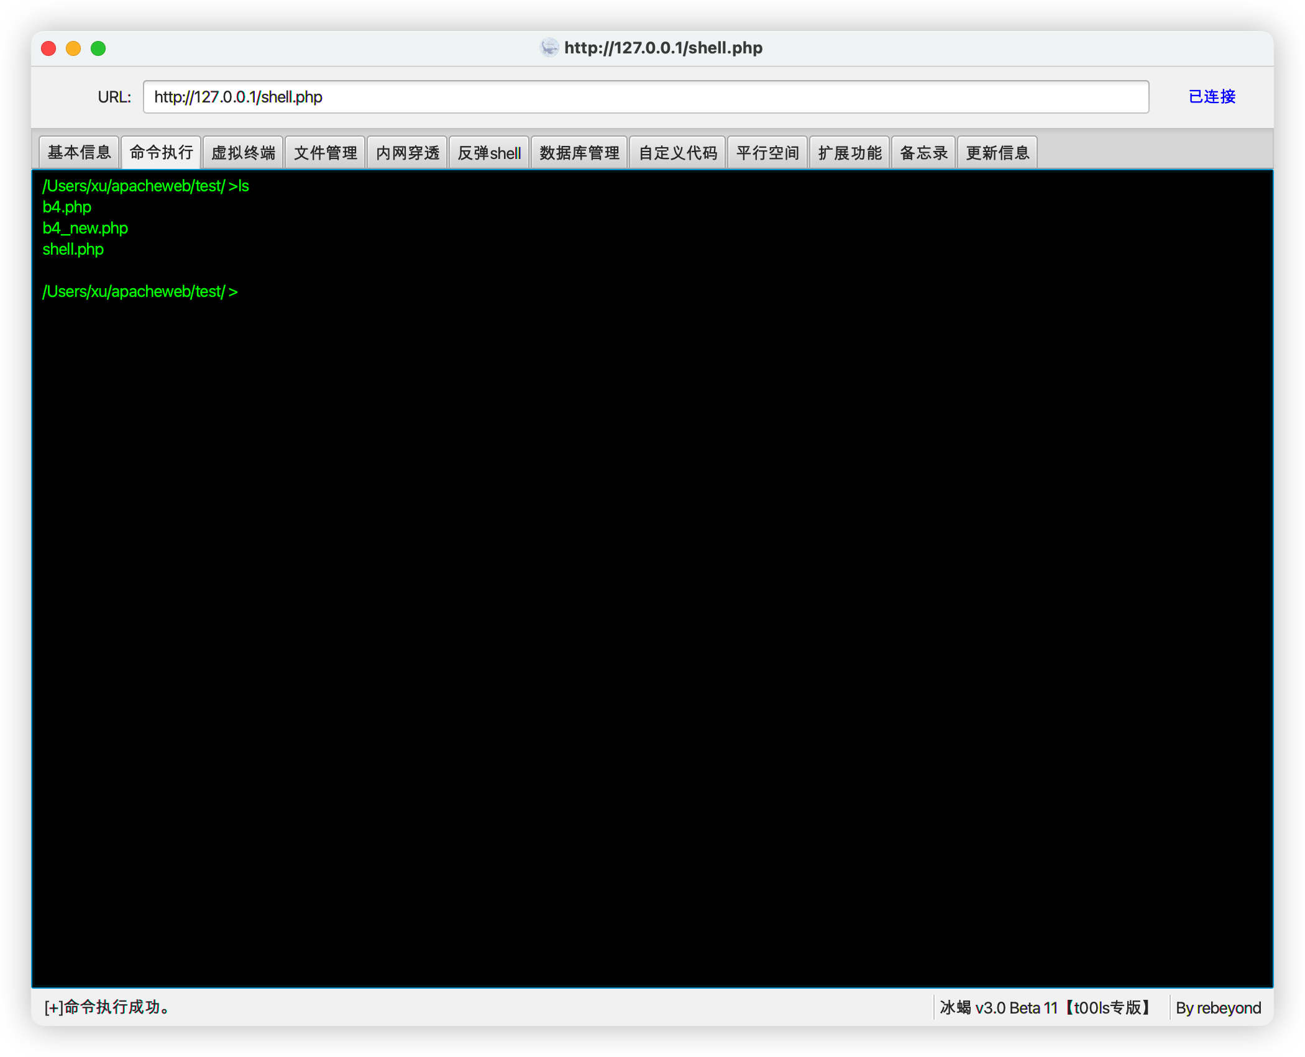Select the 内网穿透 tab

click(407, 152)
